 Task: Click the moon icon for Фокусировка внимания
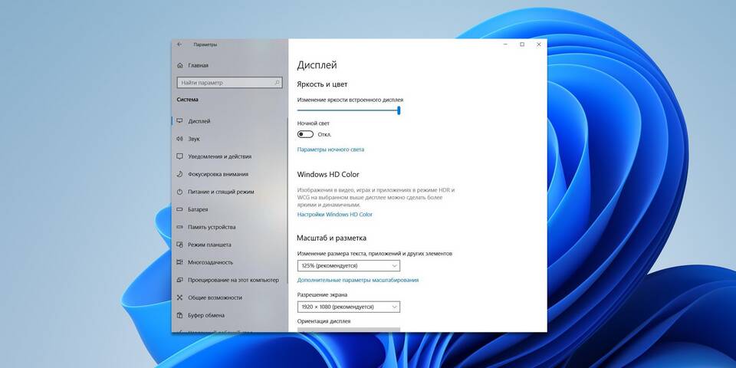[x=180, y=174]
